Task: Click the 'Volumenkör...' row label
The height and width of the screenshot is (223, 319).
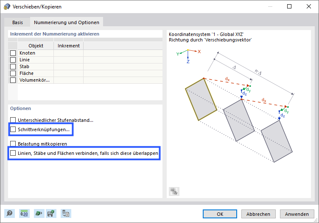Action: point(34,80)
